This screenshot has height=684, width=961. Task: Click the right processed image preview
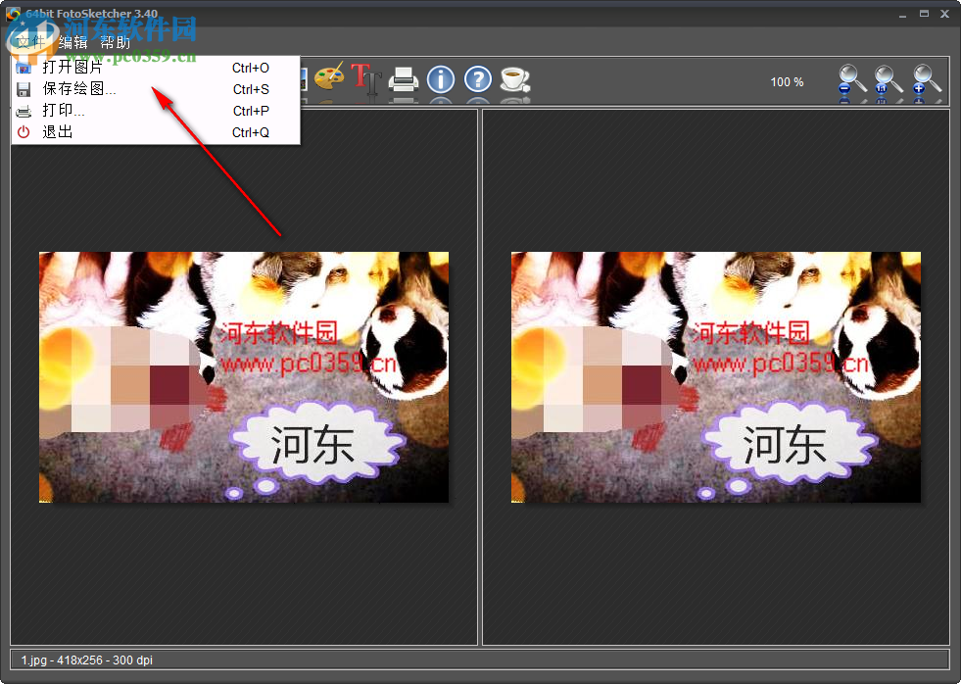[715, 377]
